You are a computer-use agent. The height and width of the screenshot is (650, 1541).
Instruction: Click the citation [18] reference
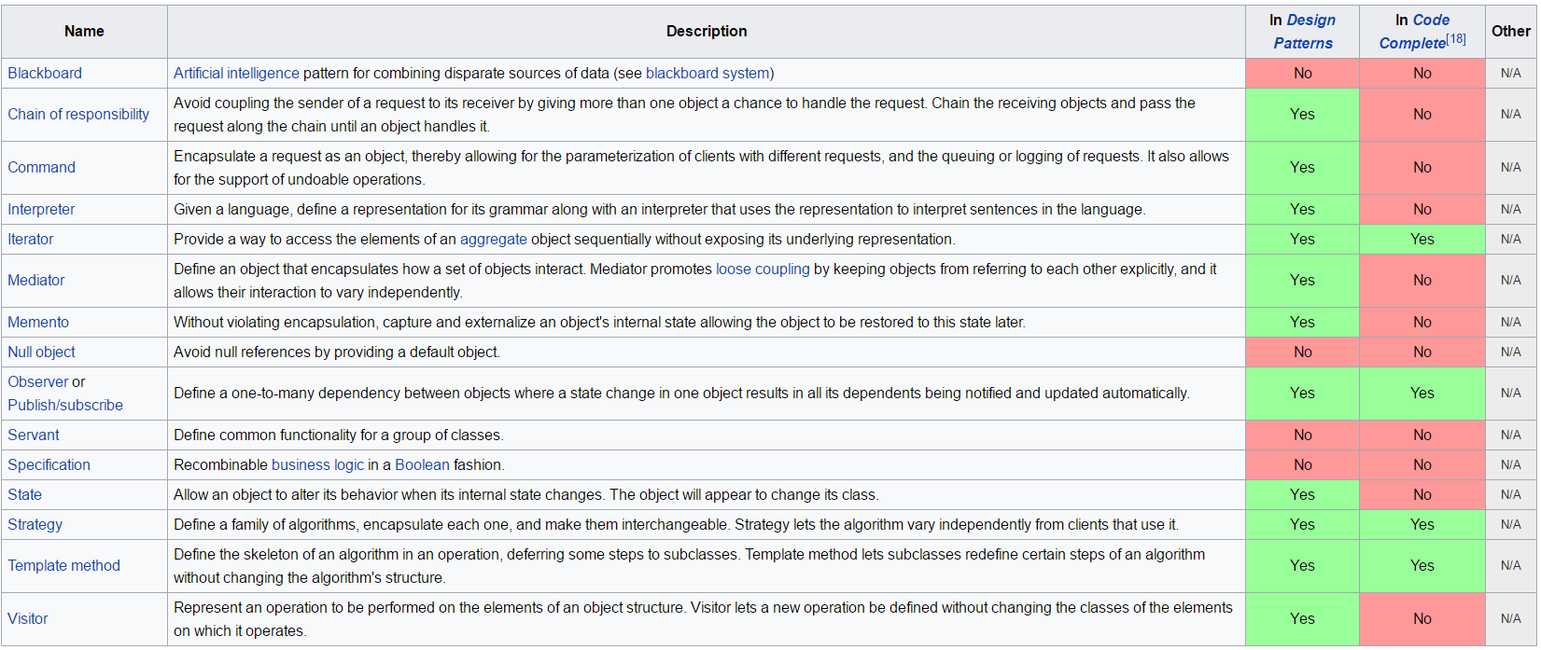coord(1456,39)
